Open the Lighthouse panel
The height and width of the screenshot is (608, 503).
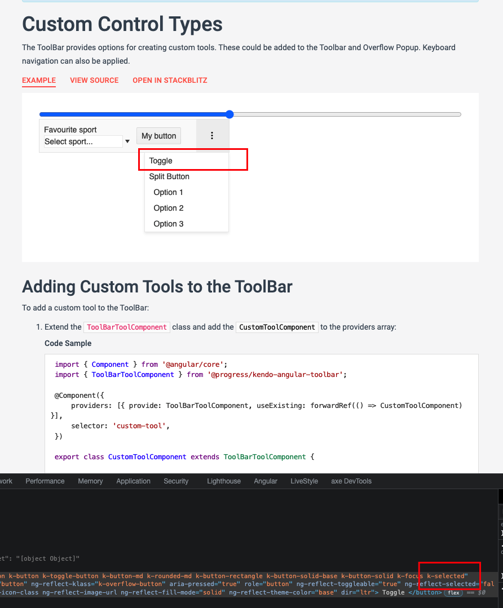pyautogui.click(x=223, y=481)
